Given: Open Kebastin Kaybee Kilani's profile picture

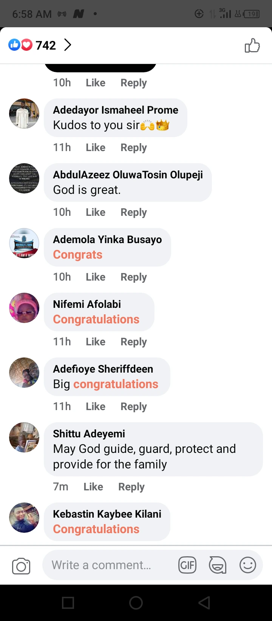Looking at the screenshot, I should point(24,518).
